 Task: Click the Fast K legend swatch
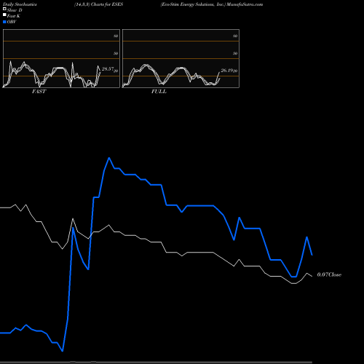click(x=4, y=15)
